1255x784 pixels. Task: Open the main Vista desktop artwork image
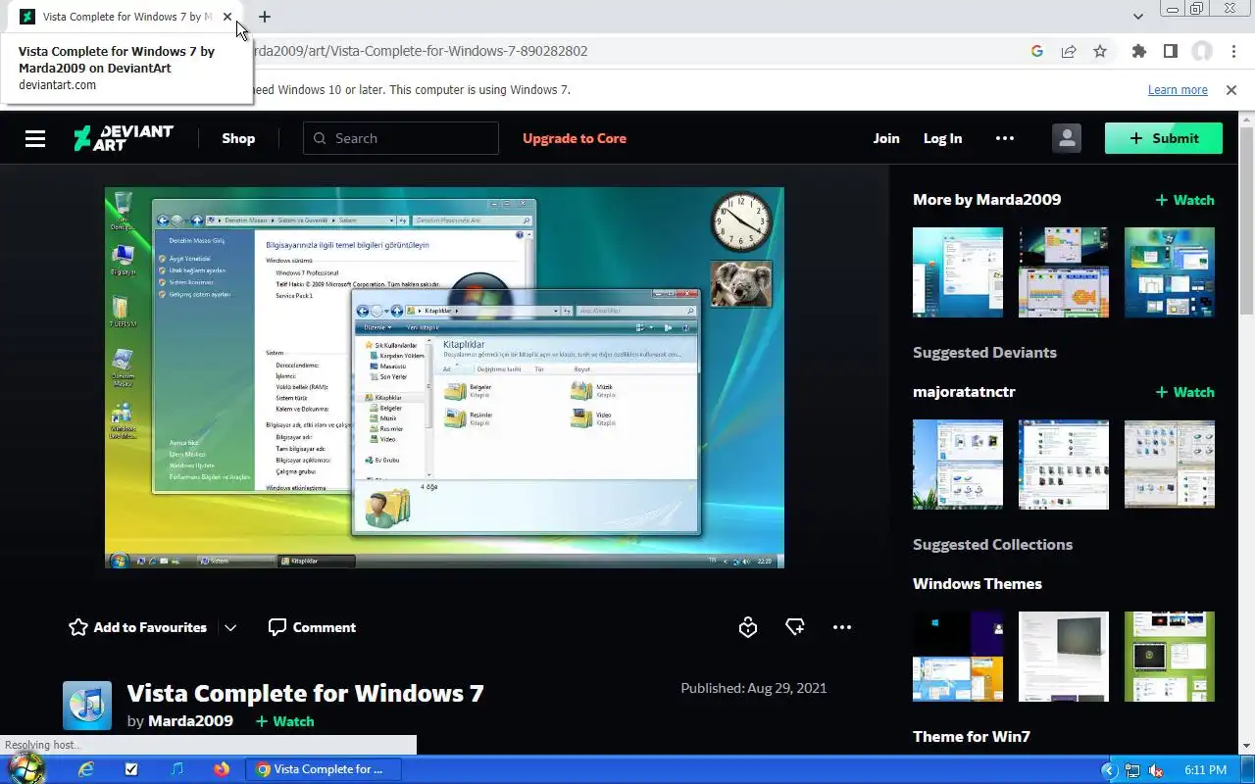coord(444,377)
